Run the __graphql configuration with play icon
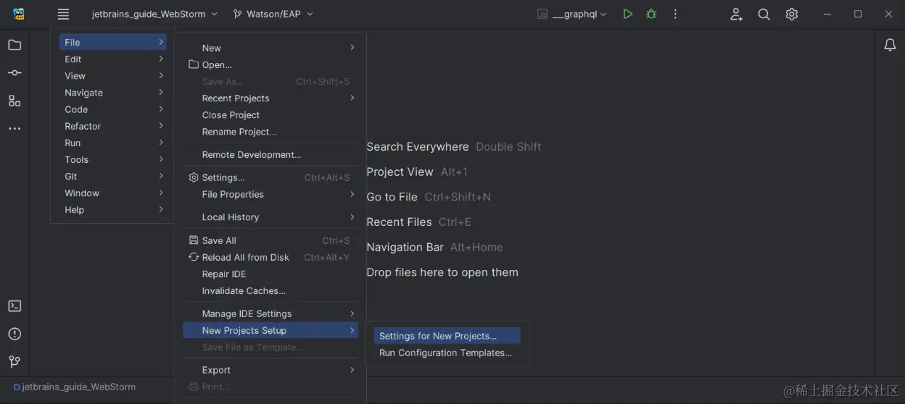 pyautogui.click(x=627, y=14)
